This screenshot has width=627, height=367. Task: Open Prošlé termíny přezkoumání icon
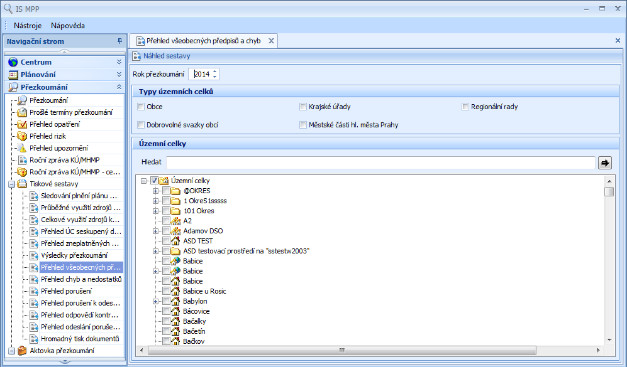click(22, 112)
